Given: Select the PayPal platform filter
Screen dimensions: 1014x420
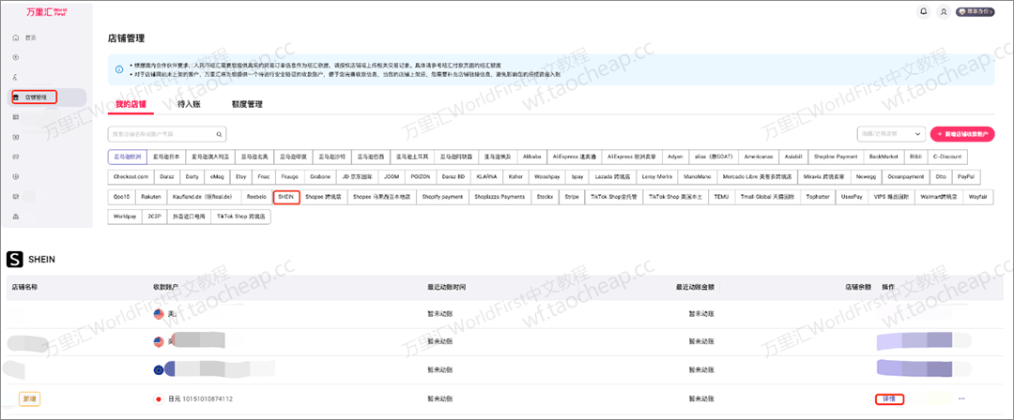Looking at the screenshot, I should [x=965, y=176].
